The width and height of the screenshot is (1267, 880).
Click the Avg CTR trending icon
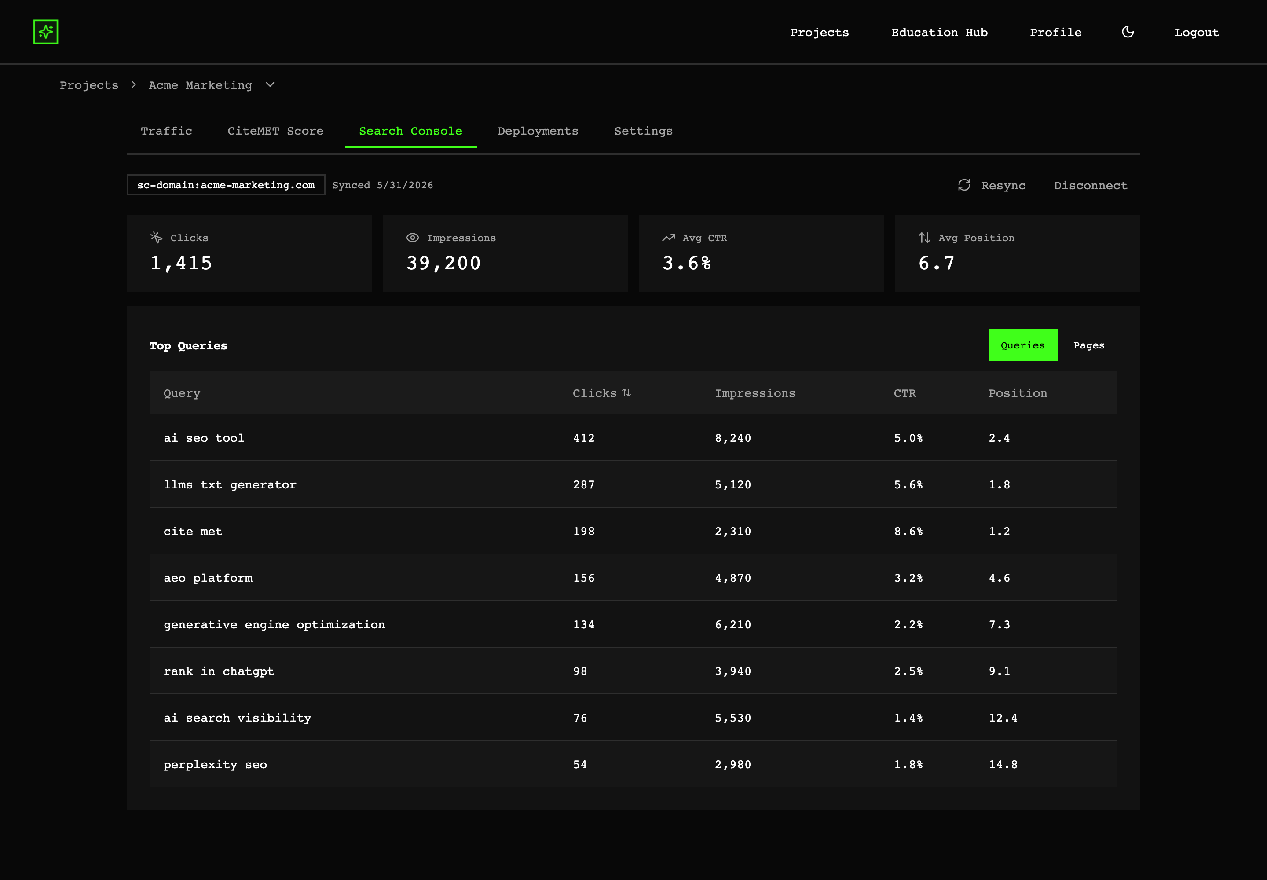(x=668, y=238)
